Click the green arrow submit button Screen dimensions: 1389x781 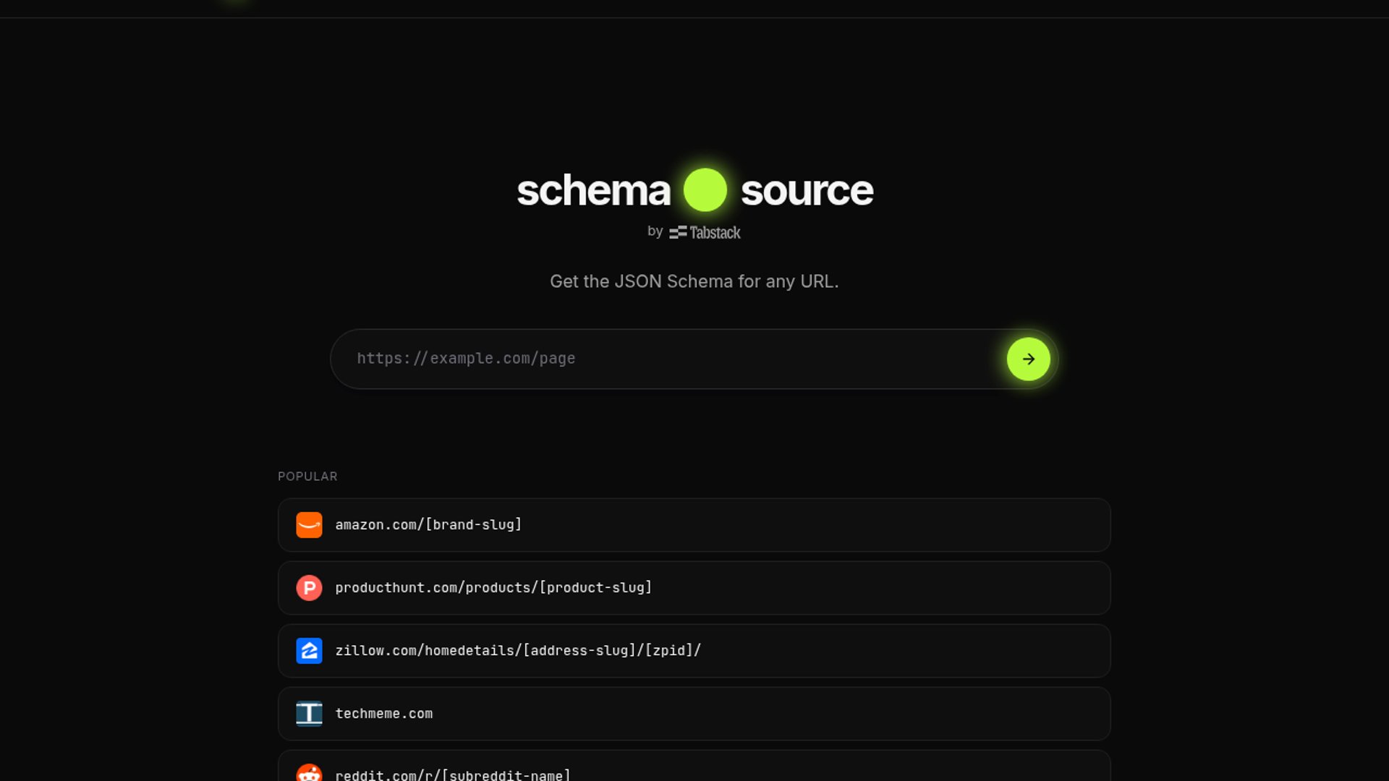click(1028, 359)
